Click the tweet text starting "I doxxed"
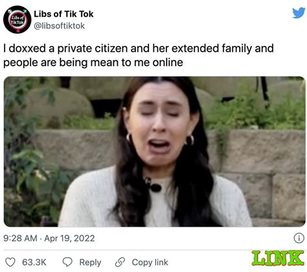Screen dimensions: 307x272 click(139, 55)
